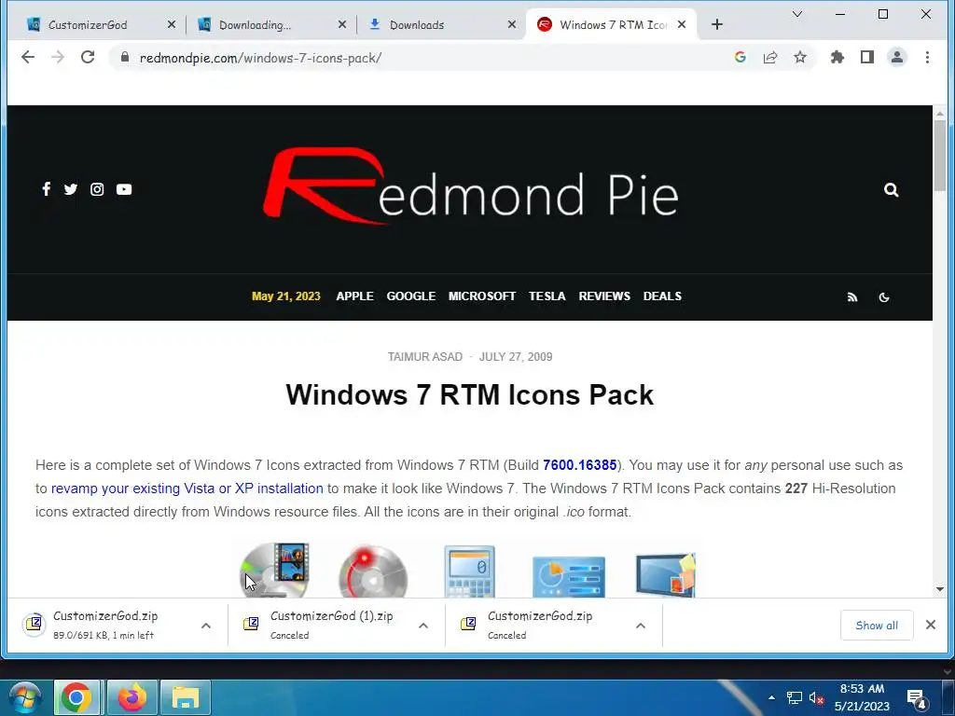Open Redmond Pie YouTube icon

pyautogui.click(x=124, y=189)
